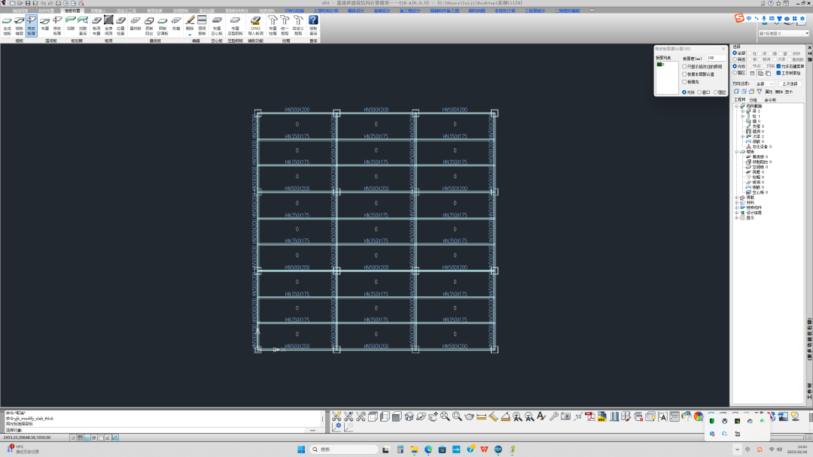This screenshot has height=457, width=813.
Task: Click the camera snapshot icon in bottom toolbar
Action: [x=565, y=416]
